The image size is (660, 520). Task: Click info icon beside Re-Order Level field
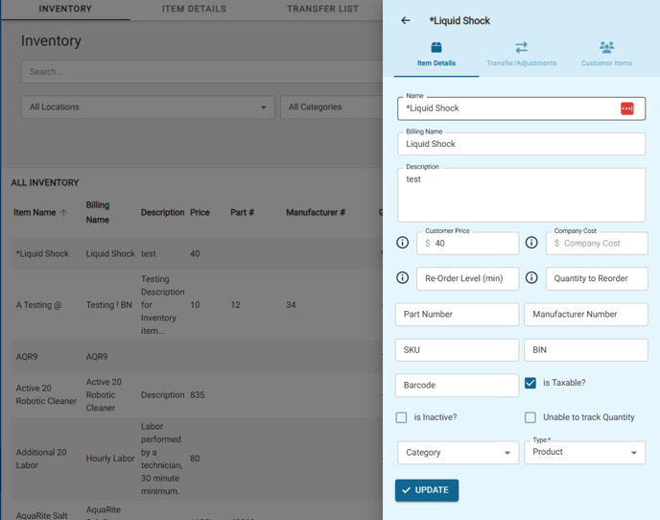coord(403,278)
